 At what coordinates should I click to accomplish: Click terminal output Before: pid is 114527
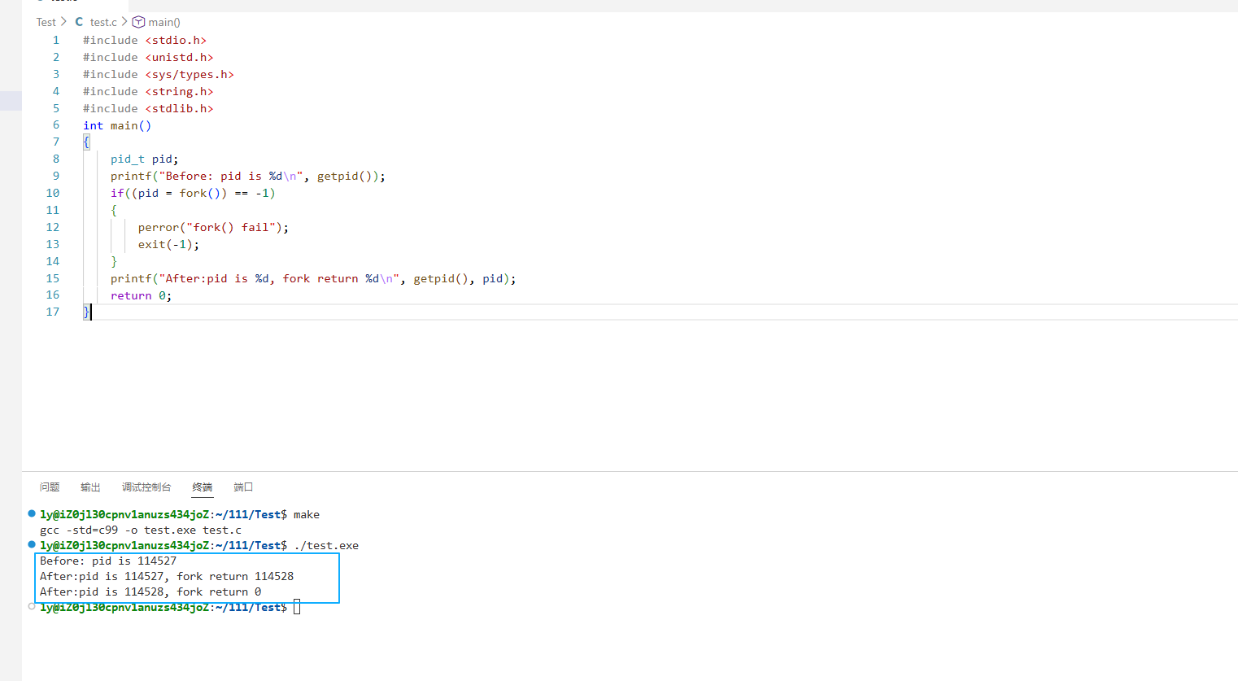coord(108,561)
